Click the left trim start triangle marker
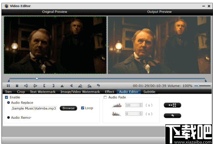 [x=9, y=81]
